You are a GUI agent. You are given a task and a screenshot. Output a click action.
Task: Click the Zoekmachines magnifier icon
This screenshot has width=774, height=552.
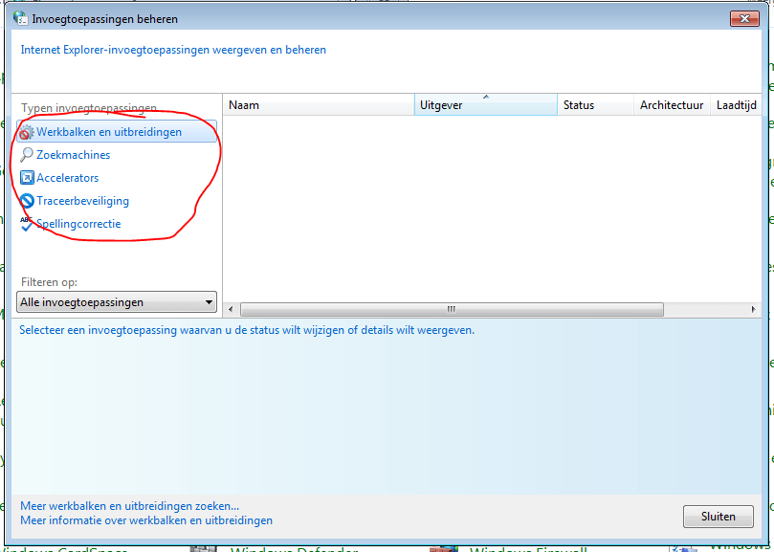click(27, 155)
